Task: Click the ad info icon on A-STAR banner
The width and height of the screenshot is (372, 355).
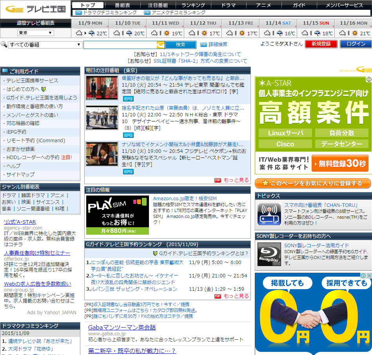Action: 369,80
